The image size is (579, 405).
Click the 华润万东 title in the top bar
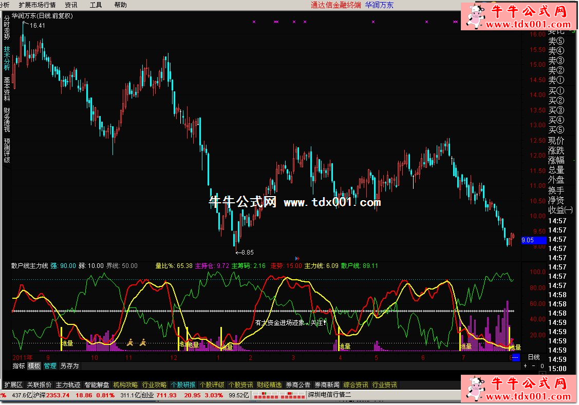click(x=379, y=5)
